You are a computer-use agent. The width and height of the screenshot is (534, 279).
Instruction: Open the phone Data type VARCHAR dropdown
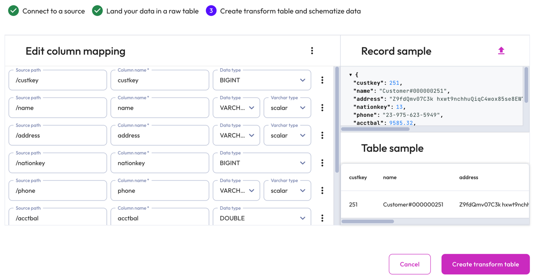pyautogui.click(x=236, y=191)
